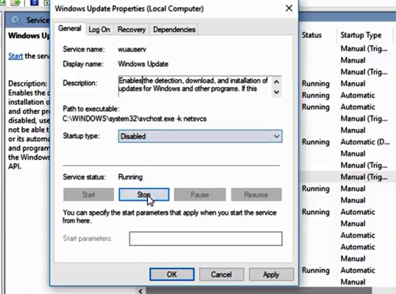Click the display name value "Windows Update"

(x=143, y=64)
